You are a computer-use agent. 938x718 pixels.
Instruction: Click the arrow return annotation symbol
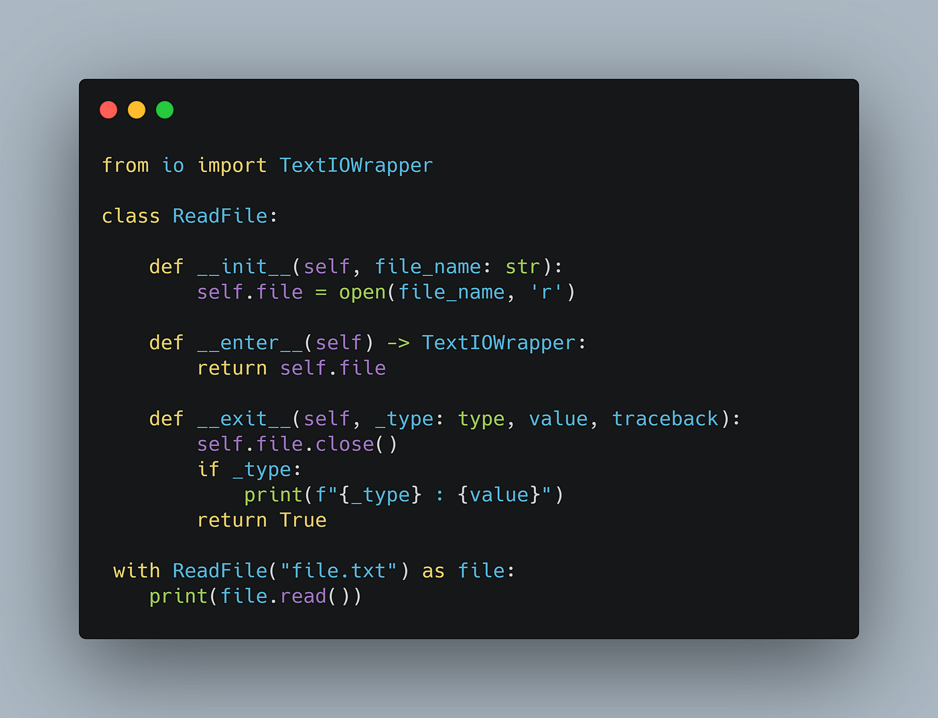(x=398, y=343)
